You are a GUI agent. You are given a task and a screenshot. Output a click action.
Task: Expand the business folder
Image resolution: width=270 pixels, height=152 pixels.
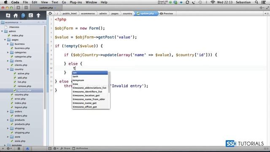tap(8, 44)
